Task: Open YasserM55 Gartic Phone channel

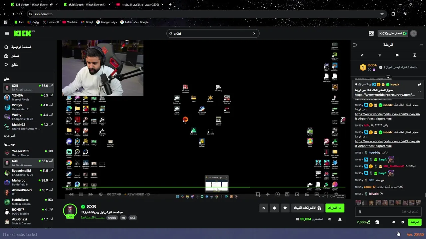Action: coord(28,153)
